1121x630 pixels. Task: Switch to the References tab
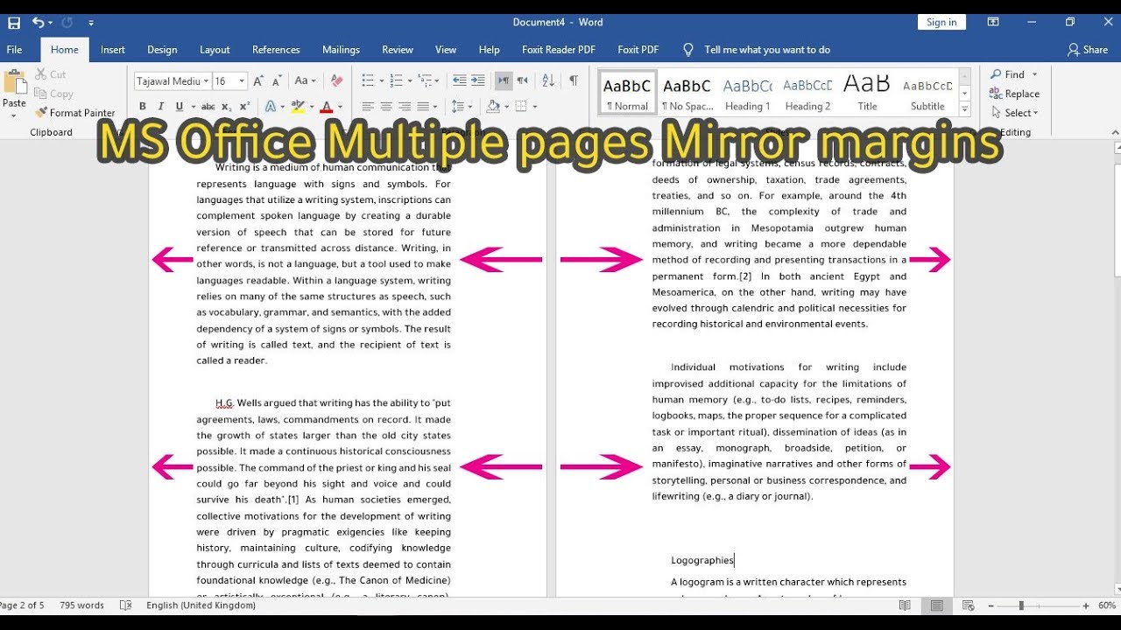pos(276,50)
